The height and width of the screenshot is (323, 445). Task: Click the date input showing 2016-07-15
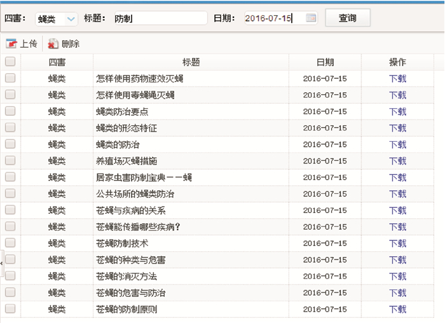point(273,19)
